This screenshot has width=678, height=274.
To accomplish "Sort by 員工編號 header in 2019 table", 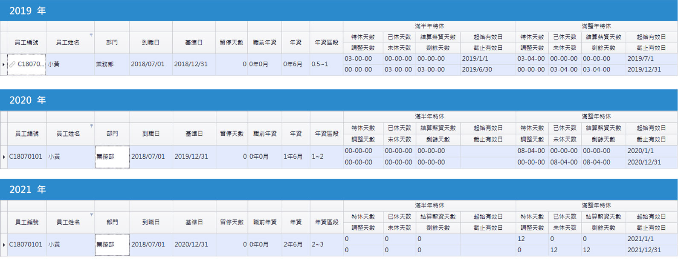I will (x=26, y=43).
